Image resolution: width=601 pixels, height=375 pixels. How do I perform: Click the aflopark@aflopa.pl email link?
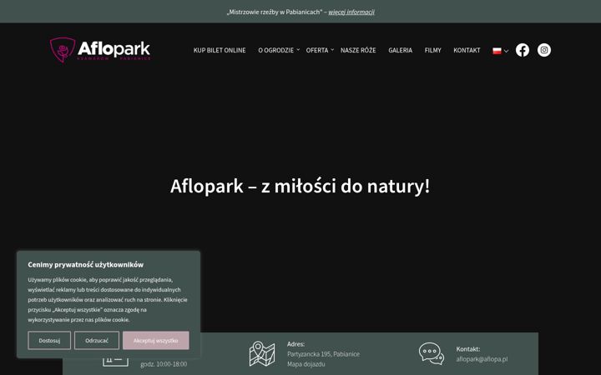482,359
